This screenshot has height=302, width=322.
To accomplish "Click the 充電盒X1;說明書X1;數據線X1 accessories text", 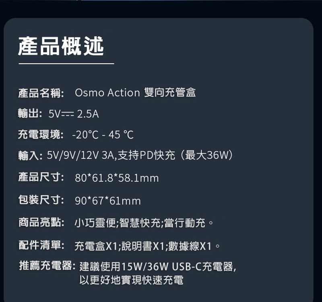I will pos(147,245).
